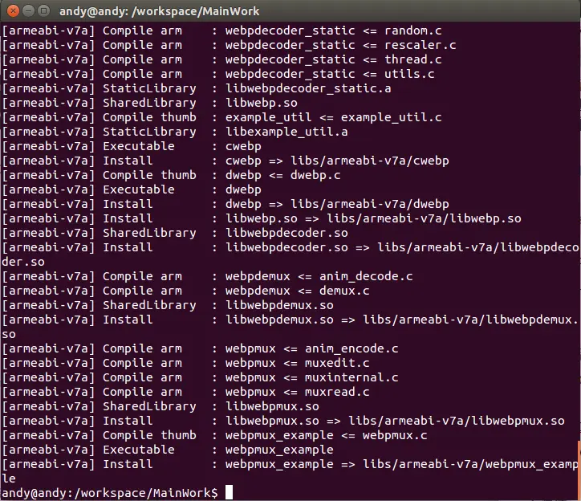Click the Executable dwebp line
This screenshot has width=581, height=501.
(132, 189)
